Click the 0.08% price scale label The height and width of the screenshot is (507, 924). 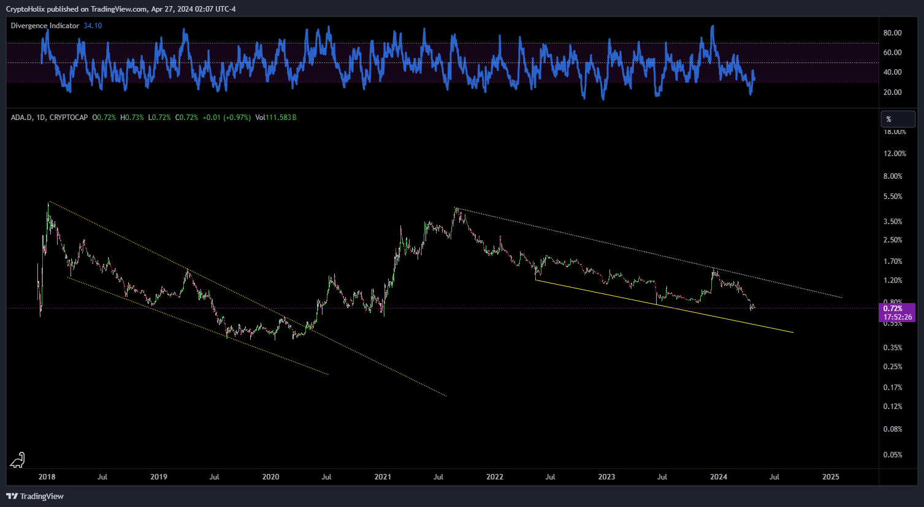point(893,429)
